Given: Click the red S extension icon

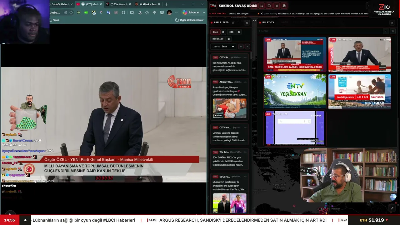Looking at the screenshot, I should 116,12.
